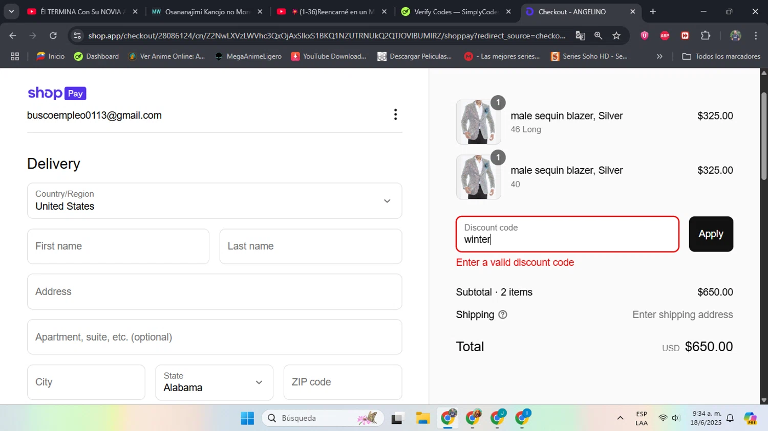Open the uBlock shield extension icon
768x431 pixels.
pyautogui.click(x=645, y=36)
